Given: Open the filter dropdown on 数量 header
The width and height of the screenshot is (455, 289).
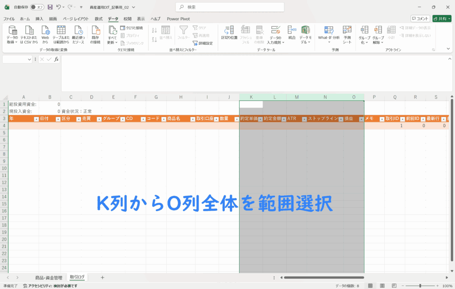Looking at the screenshot, I should 236,119.
